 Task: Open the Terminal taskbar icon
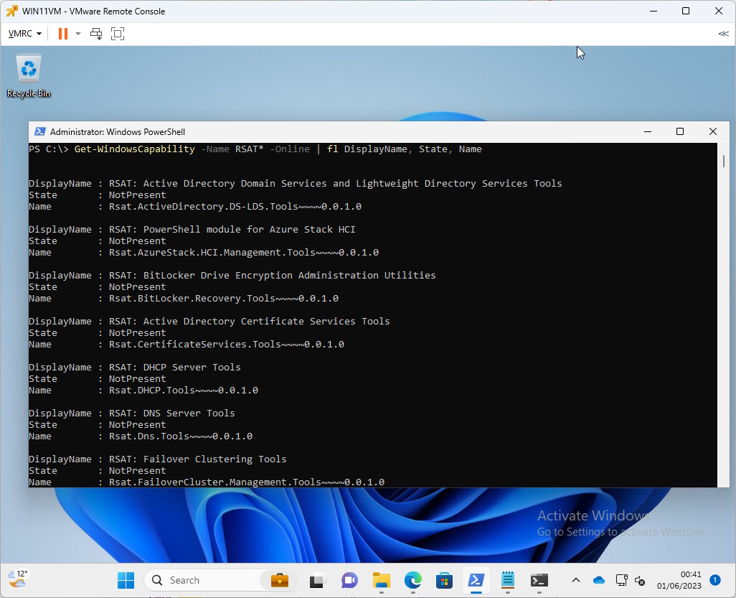(x=539, y=581)
